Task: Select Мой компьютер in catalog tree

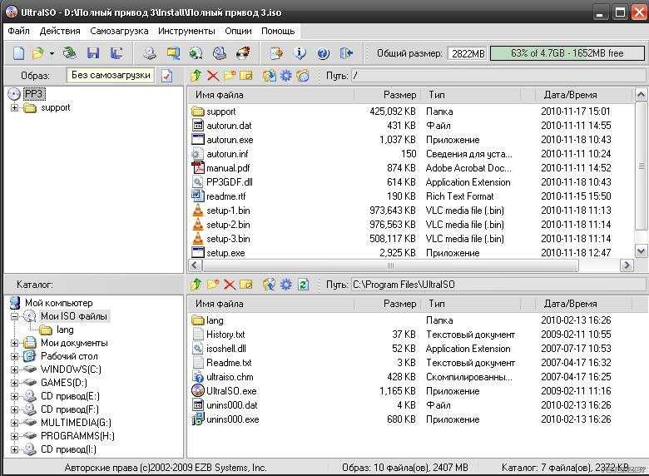Action: click(58, 303)
